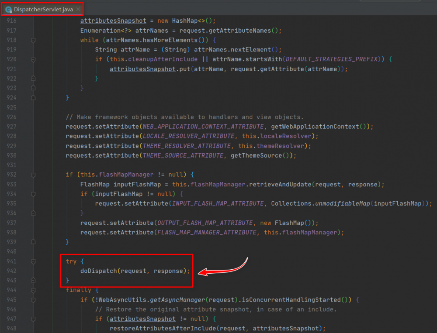Click HashMap constructor on line 916
This screenshot has width=437, height=333.
pyautogui.click(x=185, y=21)
